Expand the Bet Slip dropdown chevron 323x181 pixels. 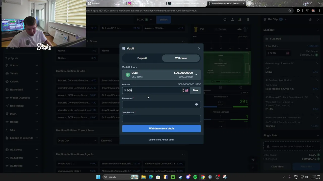286,19
